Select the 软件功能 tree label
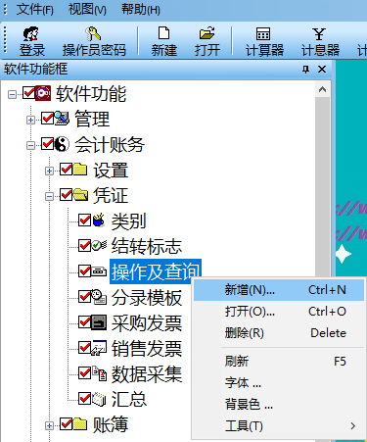Viewport: 367px width, 442px height. pyautogui.click(x=91, y=94)
